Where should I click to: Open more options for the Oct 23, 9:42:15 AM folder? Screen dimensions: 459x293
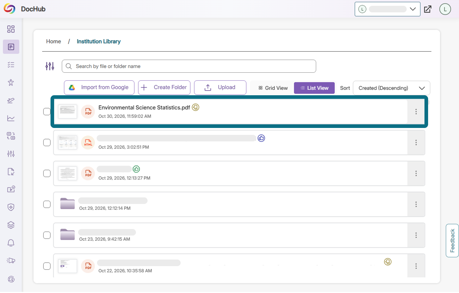(416, 235)
